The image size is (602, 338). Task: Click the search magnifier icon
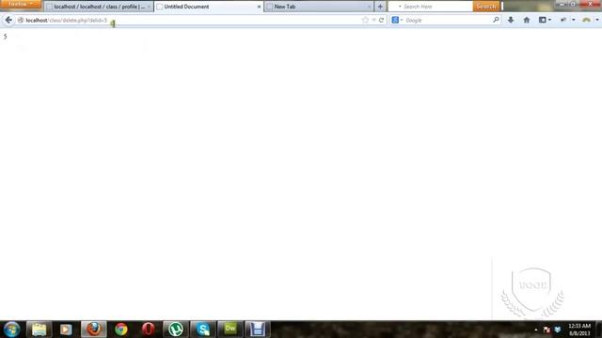pyautogui.click(x=496, y=20)
